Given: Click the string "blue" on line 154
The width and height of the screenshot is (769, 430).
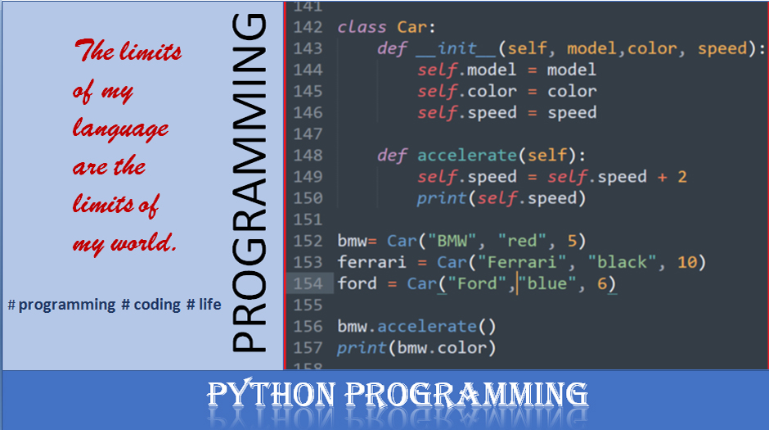Looking at the screenshot, I should pyautogui.click(x=546, y=283).
